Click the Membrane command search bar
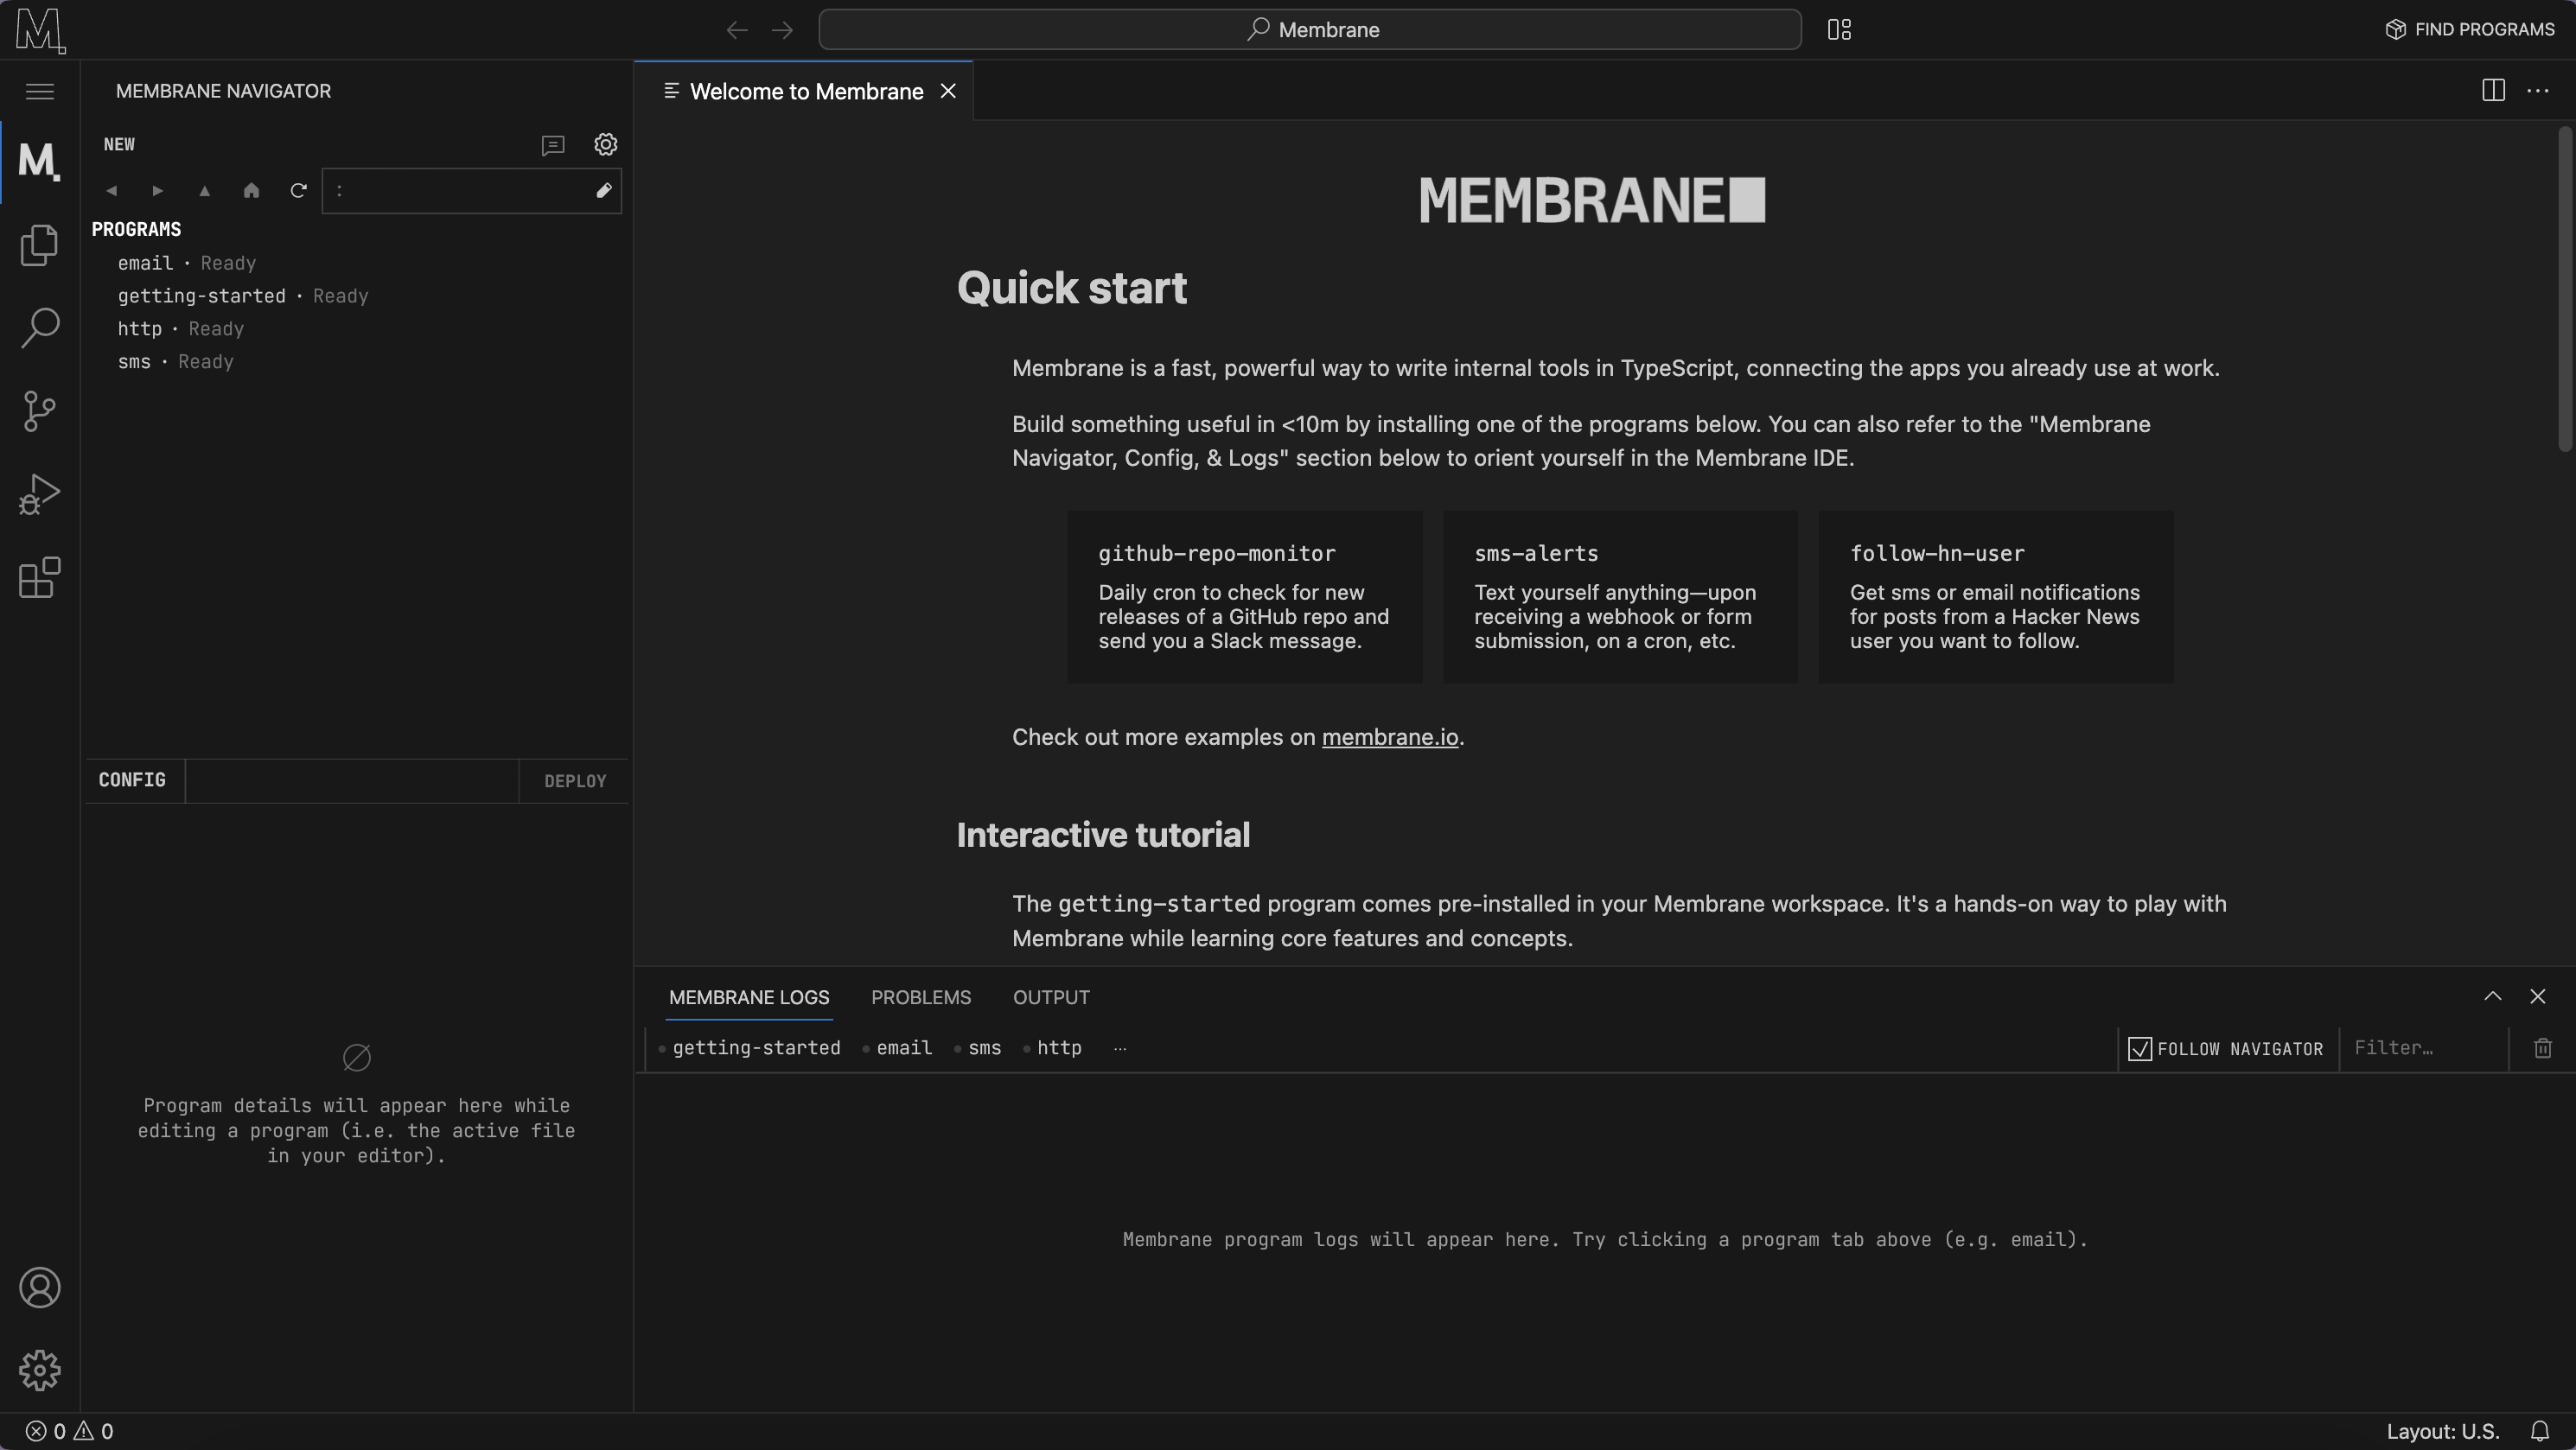 click(x=1310, y=30)
